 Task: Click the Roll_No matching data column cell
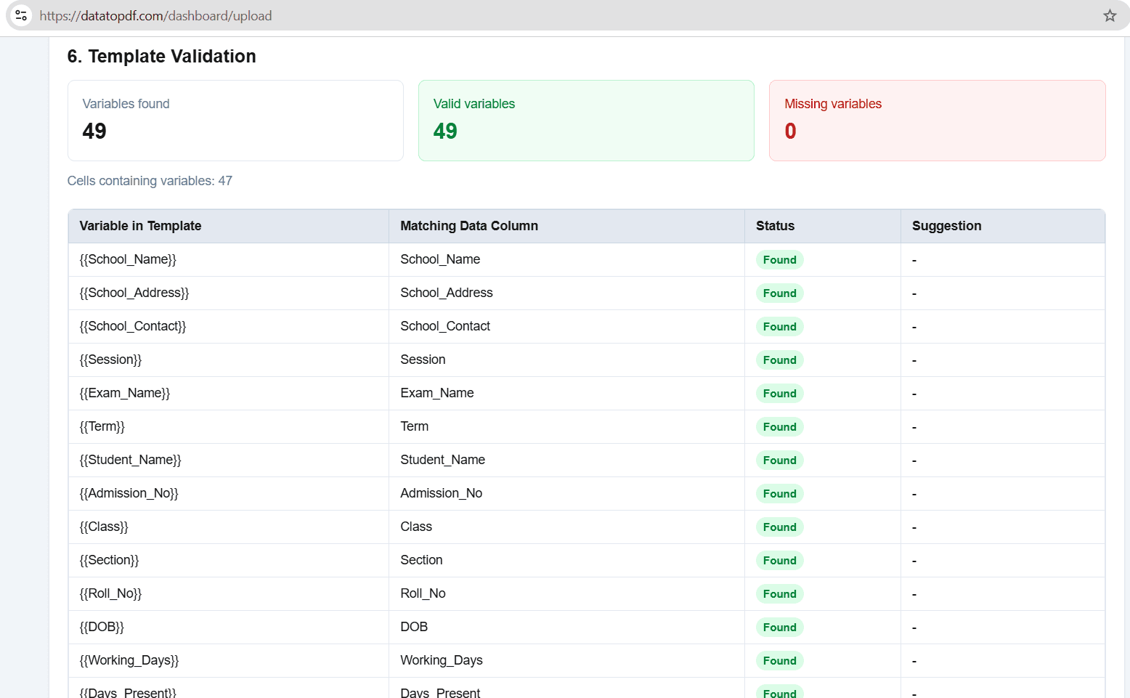coord(566,593)
